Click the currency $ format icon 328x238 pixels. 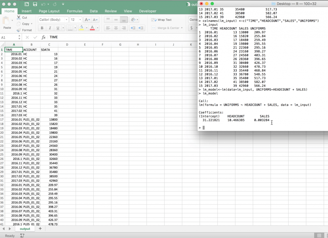coord(192,28)
